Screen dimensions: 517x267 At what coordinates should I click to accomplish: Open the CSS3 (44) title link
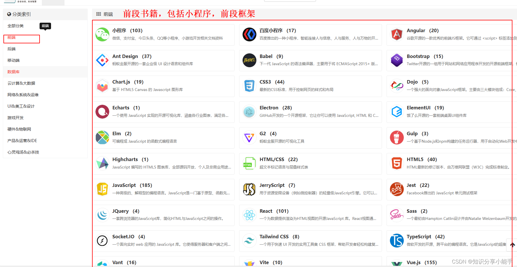tap(272, 82)
